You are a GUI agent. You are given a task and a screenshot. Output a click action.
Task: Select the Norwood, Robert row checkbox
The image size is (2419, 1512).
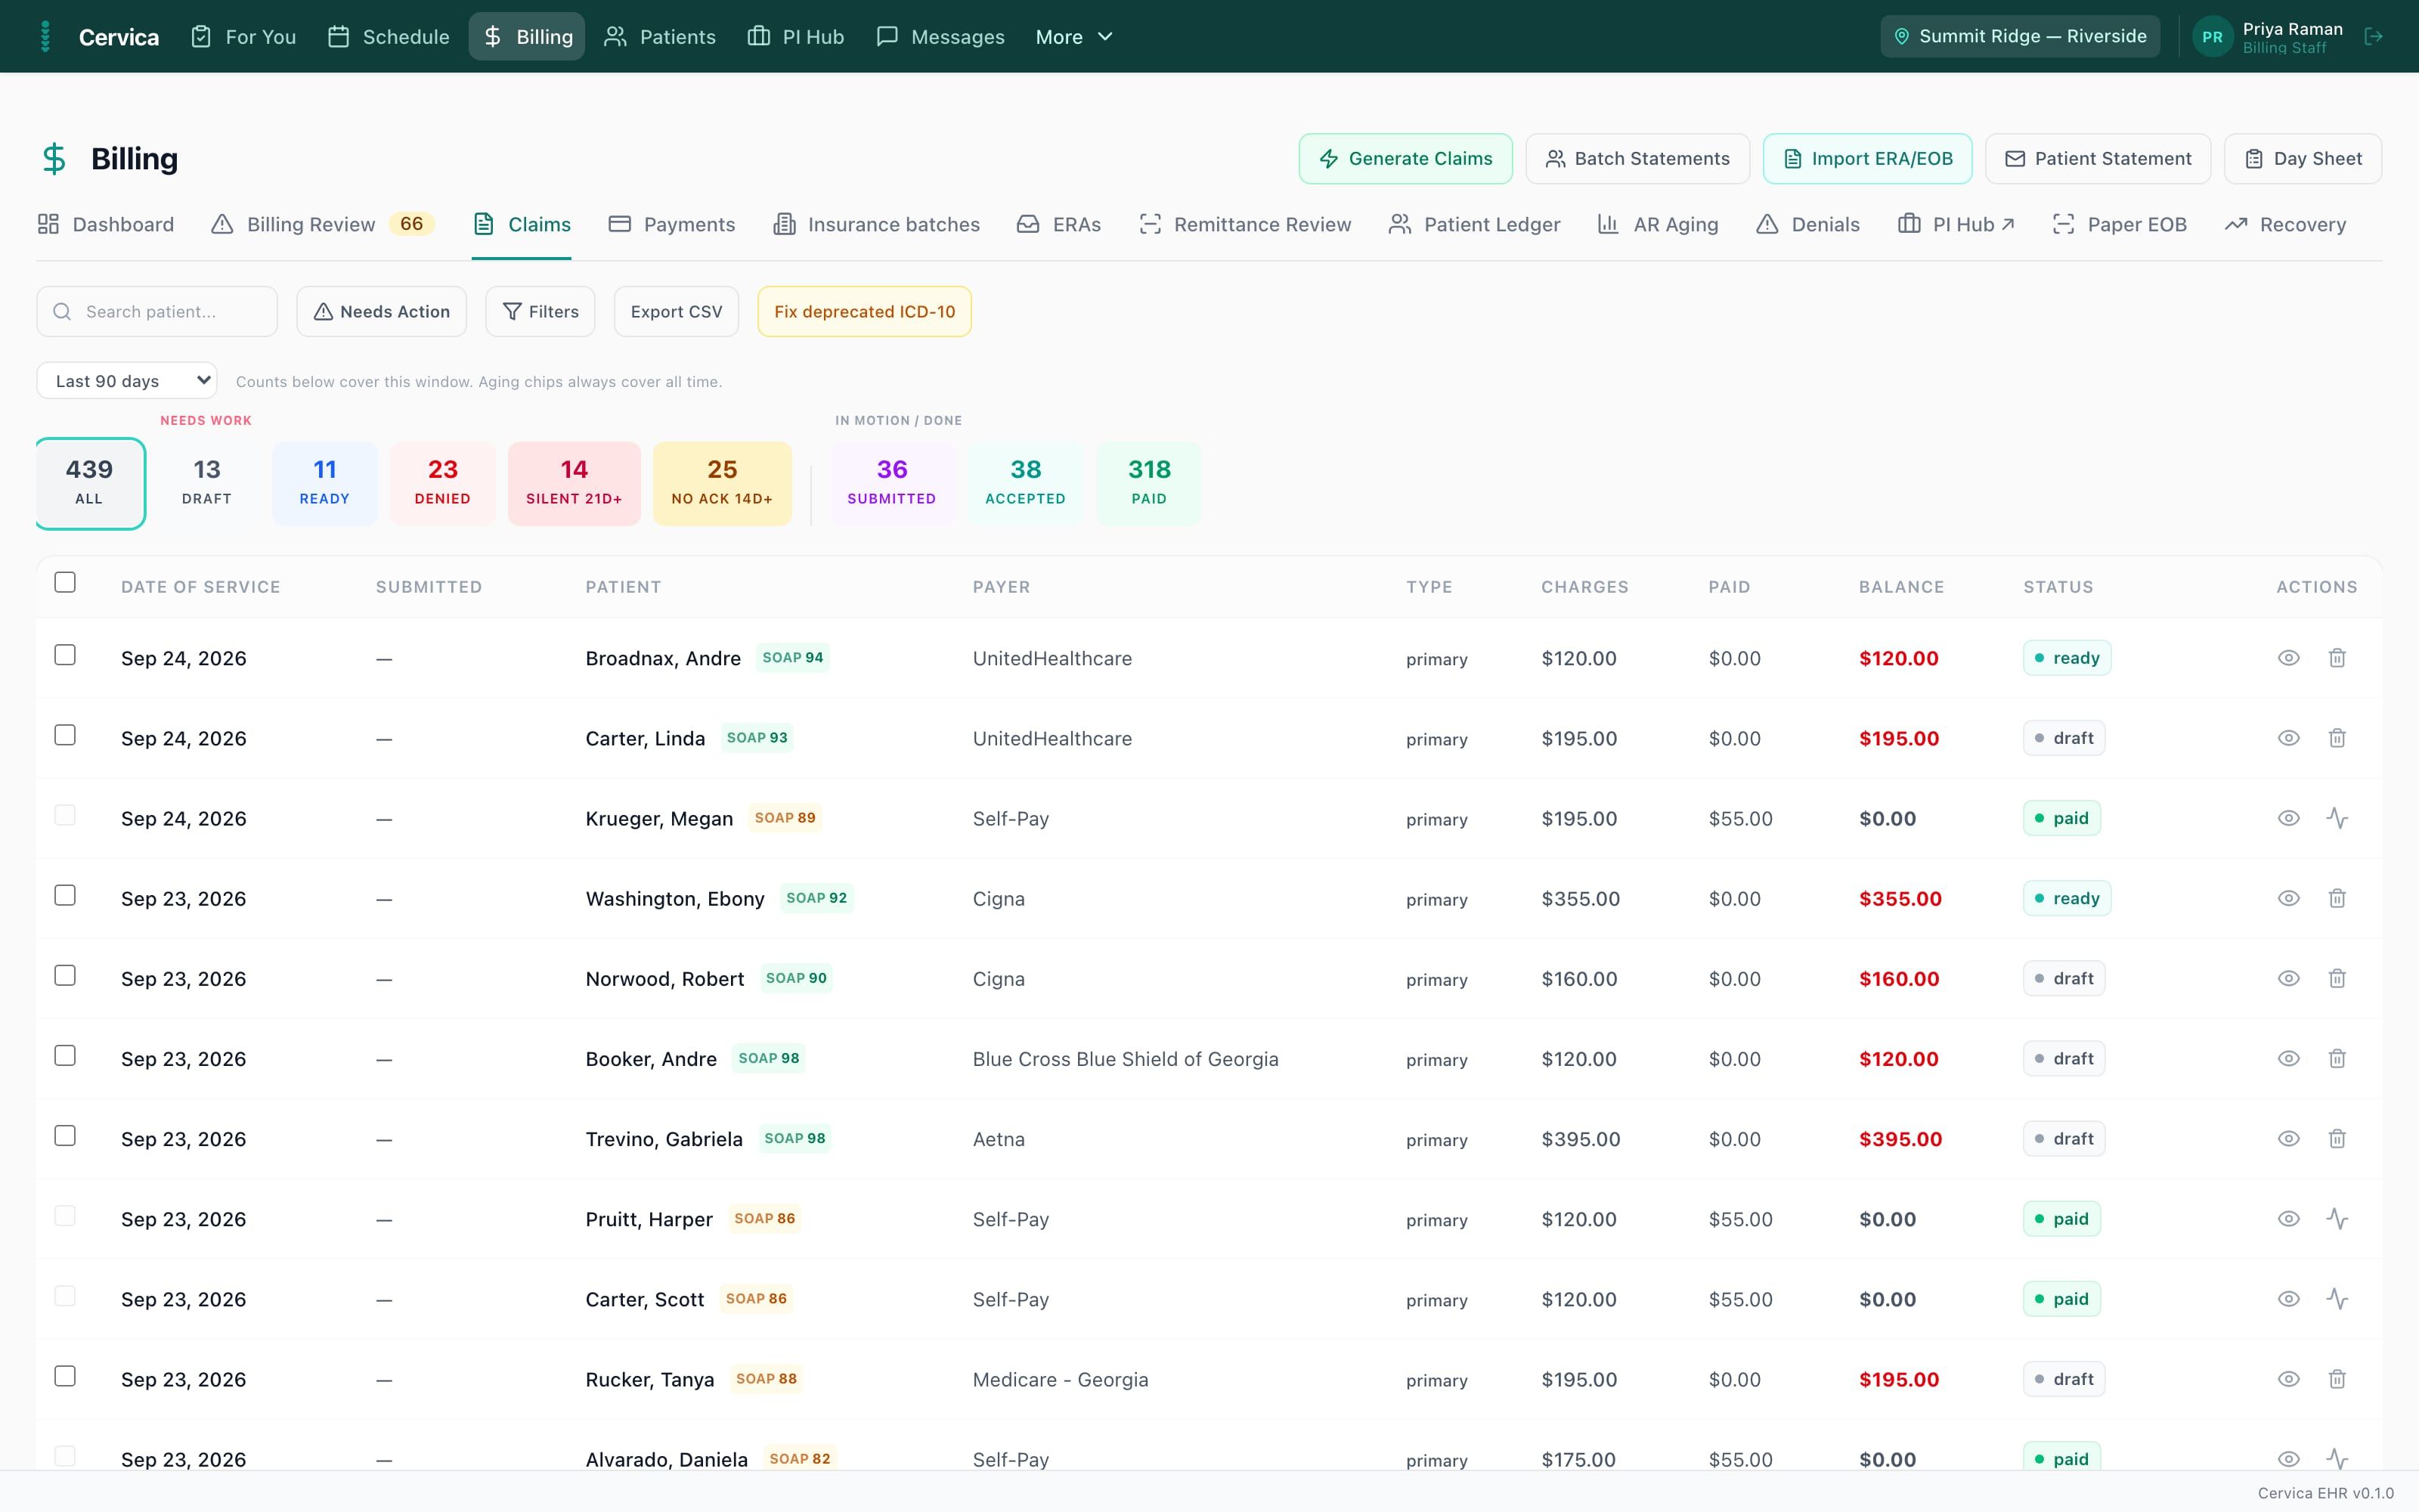coord(65,975)
